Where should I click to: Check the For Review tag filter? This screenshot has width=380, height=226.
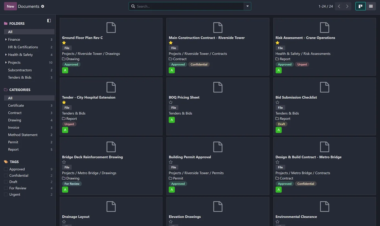pyautogui.click(x=6, y=188)
